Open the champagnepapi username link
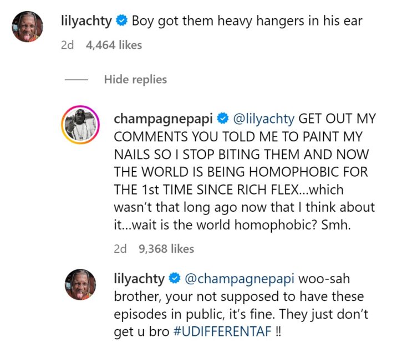 point(163,119)
